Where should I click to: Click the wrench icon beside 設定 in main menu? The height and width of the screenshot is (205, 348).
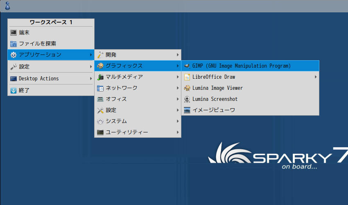pos(14,67)
